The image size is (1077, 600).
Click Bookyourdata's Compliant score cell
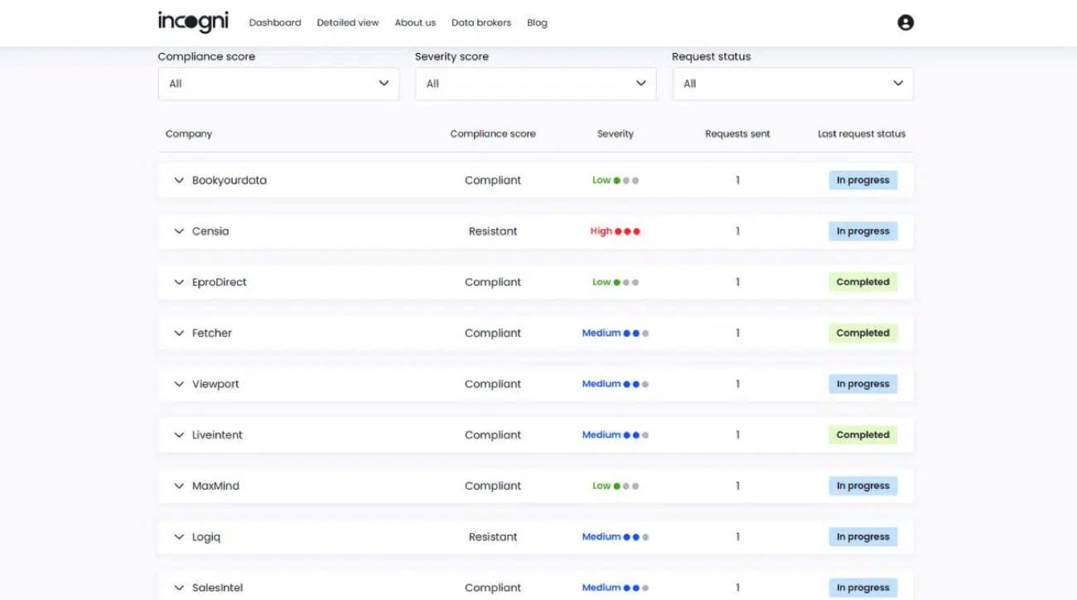493,180
